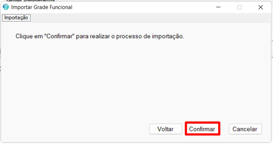Click the instruction text about Confirmar
Viewport: 273px width, 144px height.
coord(100,36)
